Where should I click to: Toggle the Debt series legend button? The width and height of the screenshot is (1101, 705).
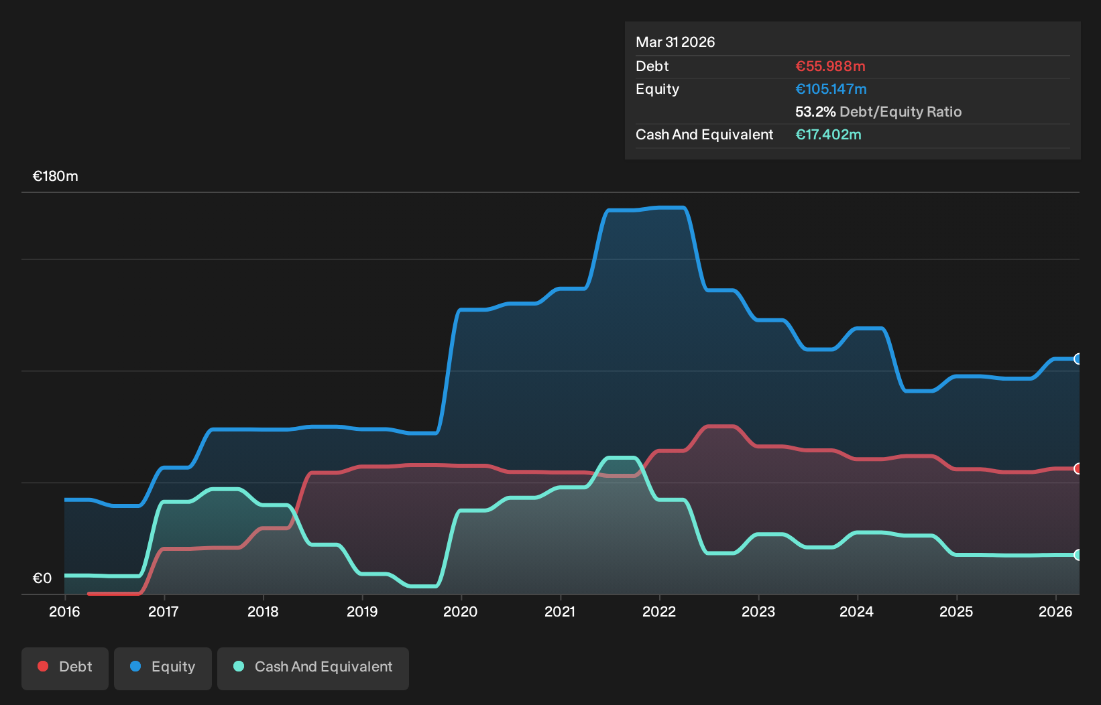(x=65, y=668)
